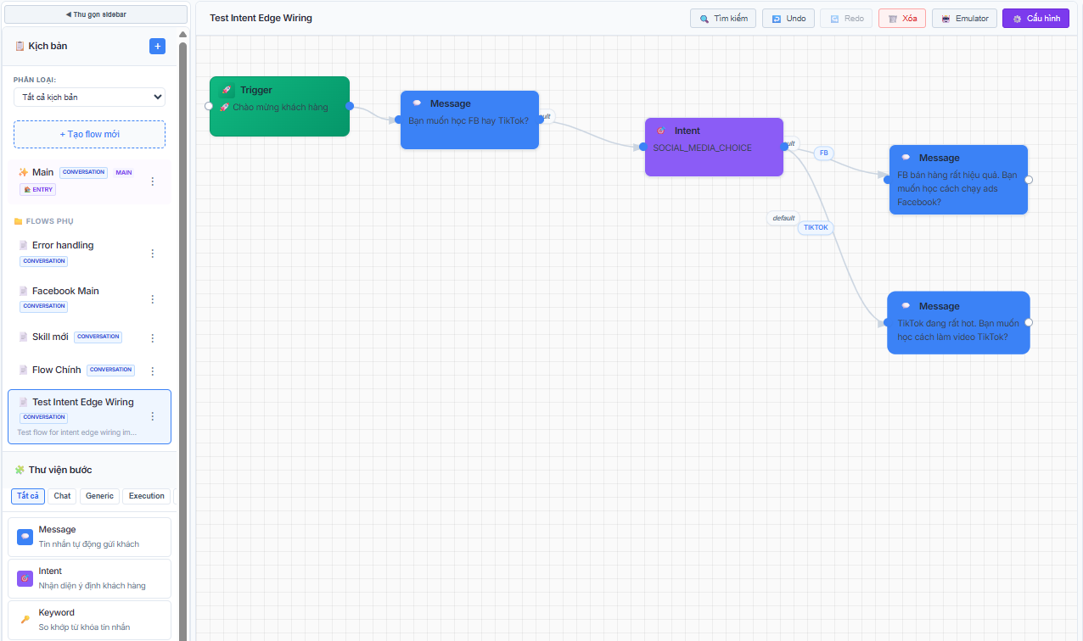Click the Xóa delete button

point(902,19)
